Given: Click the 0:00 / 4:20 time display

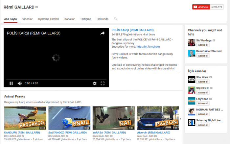Looking at the screenshot, I should [x=32, y=84].
